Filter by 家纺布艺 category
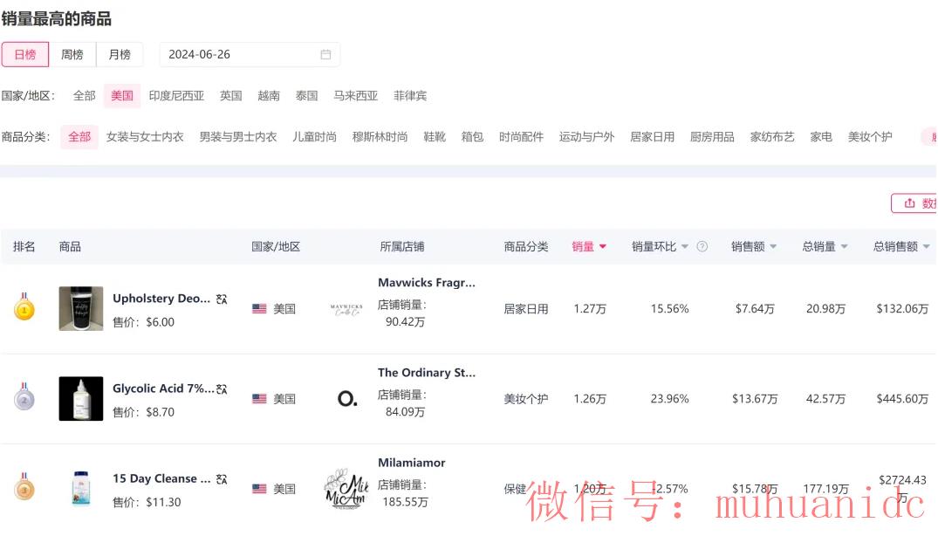The height and width of the screenshot is (536, 938). (x=772, y=137)
